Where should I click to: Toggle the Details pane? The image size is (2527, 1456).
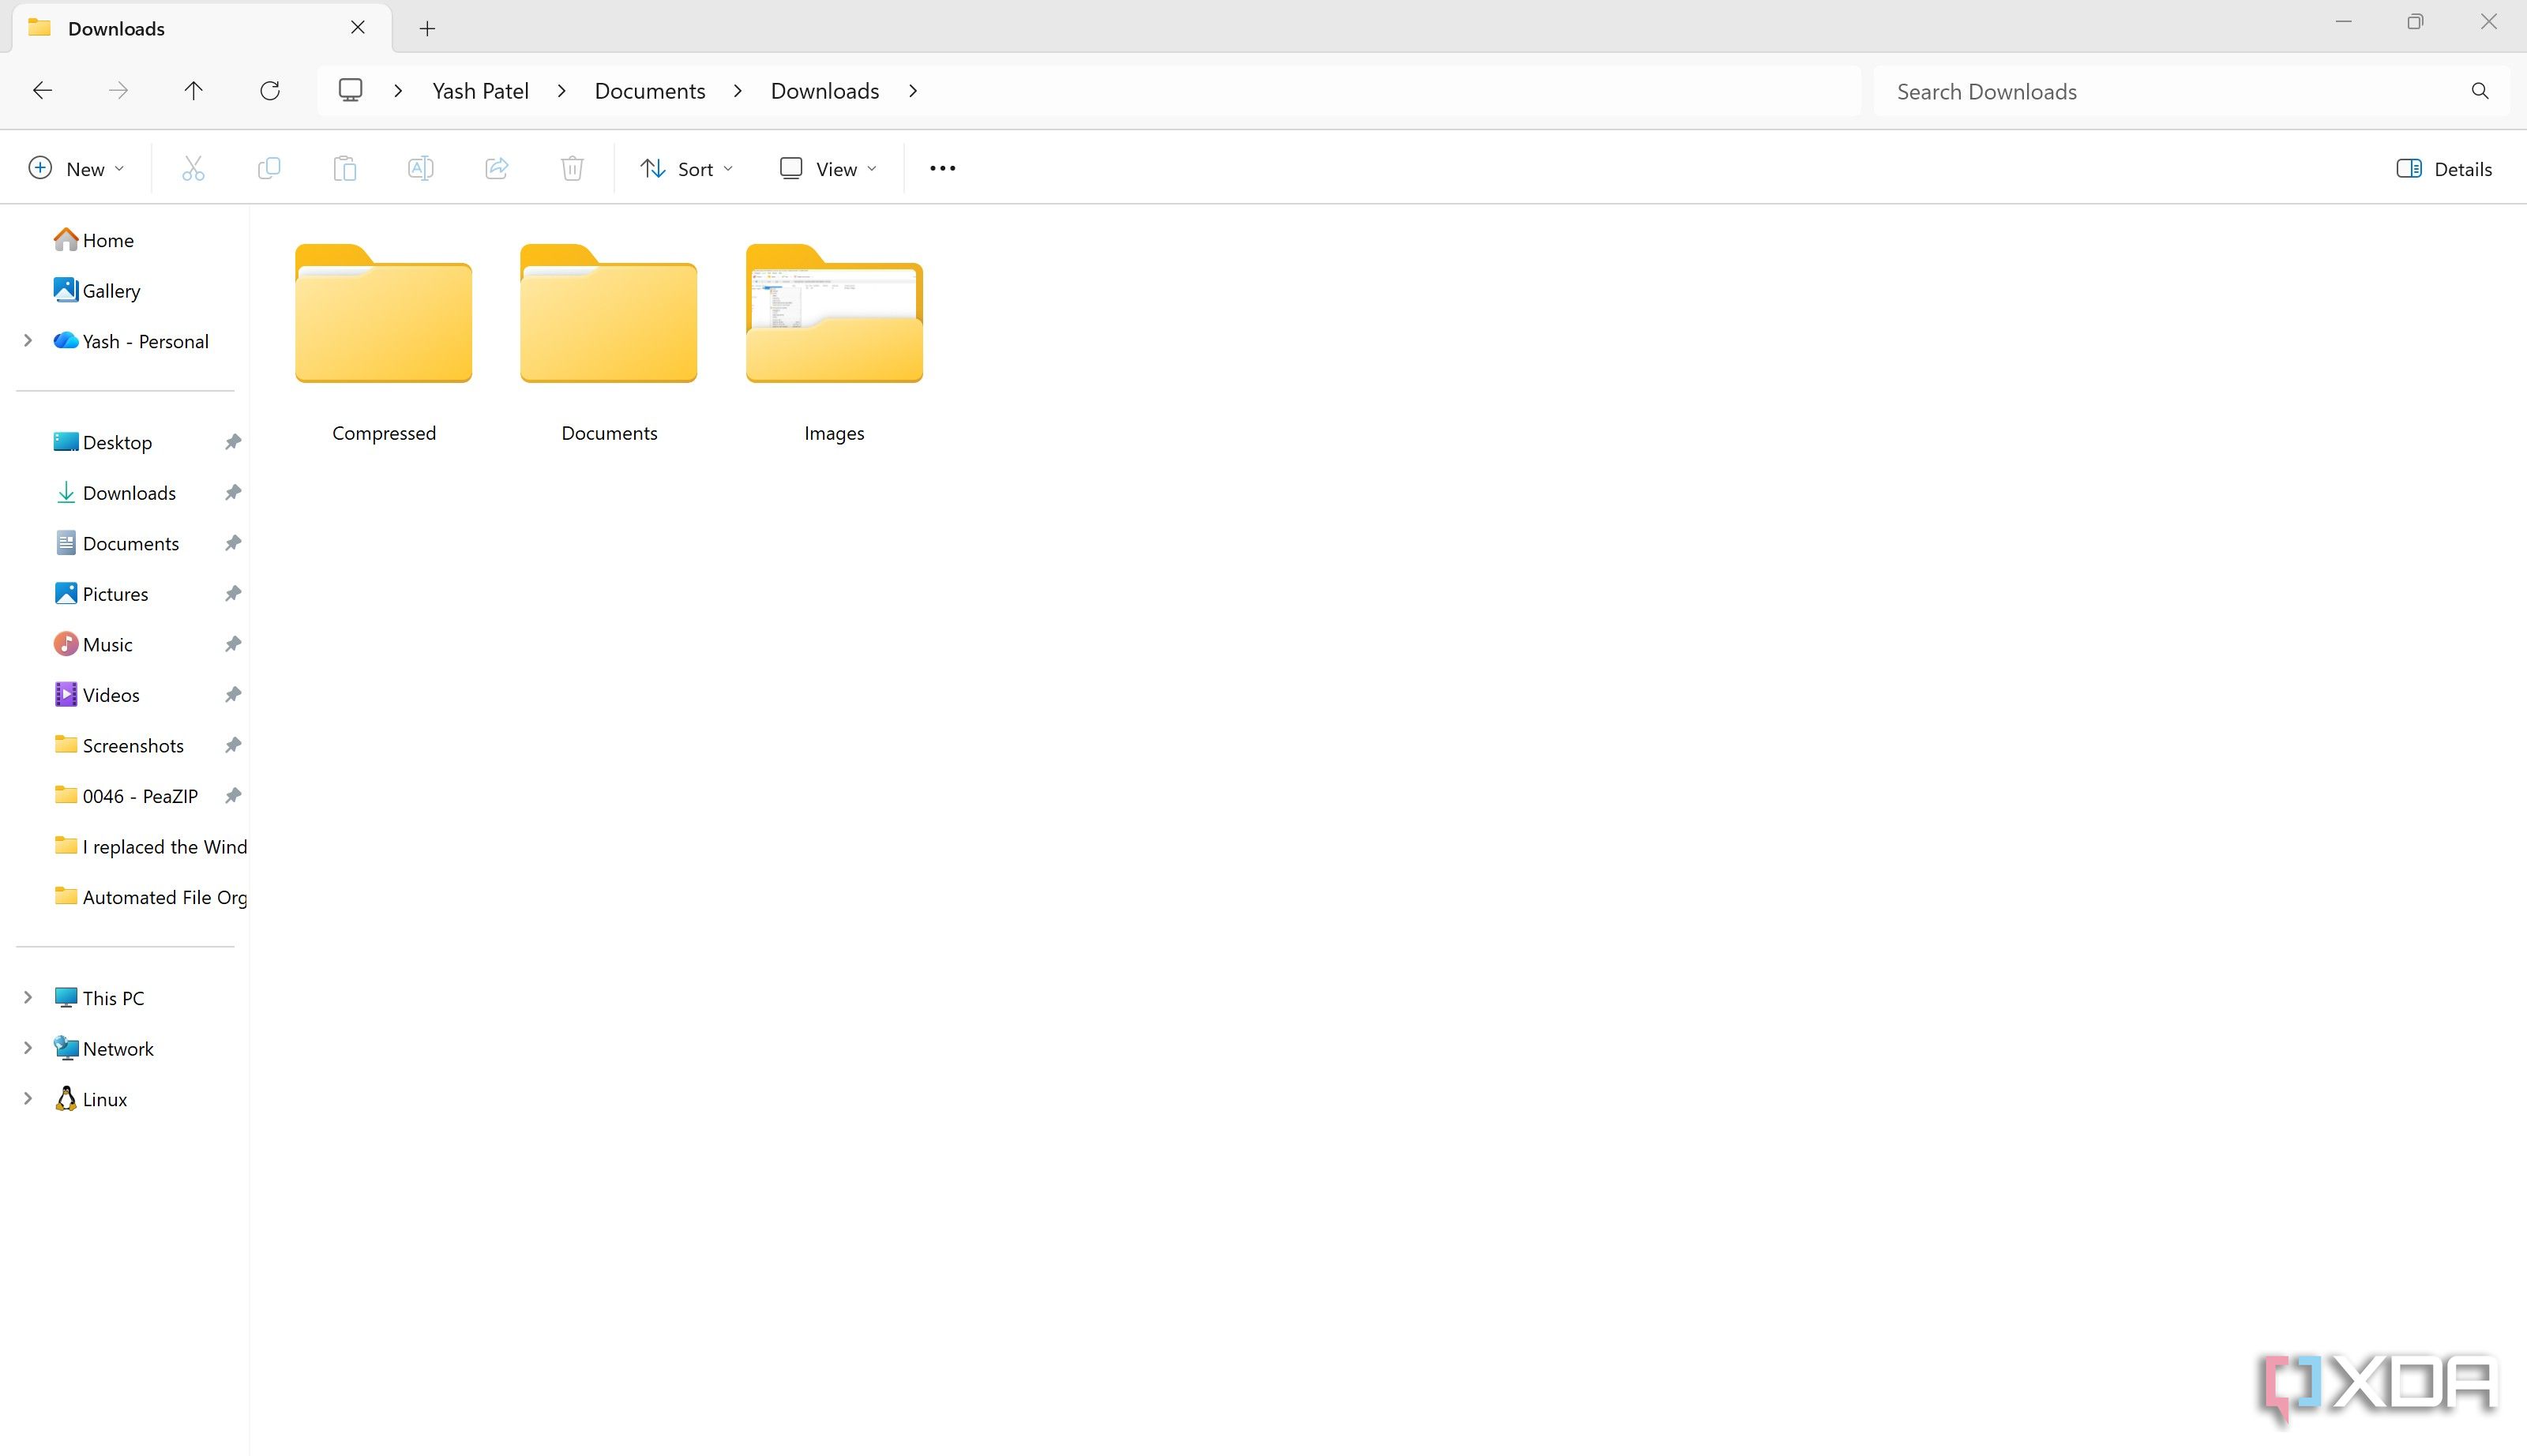2444,168
